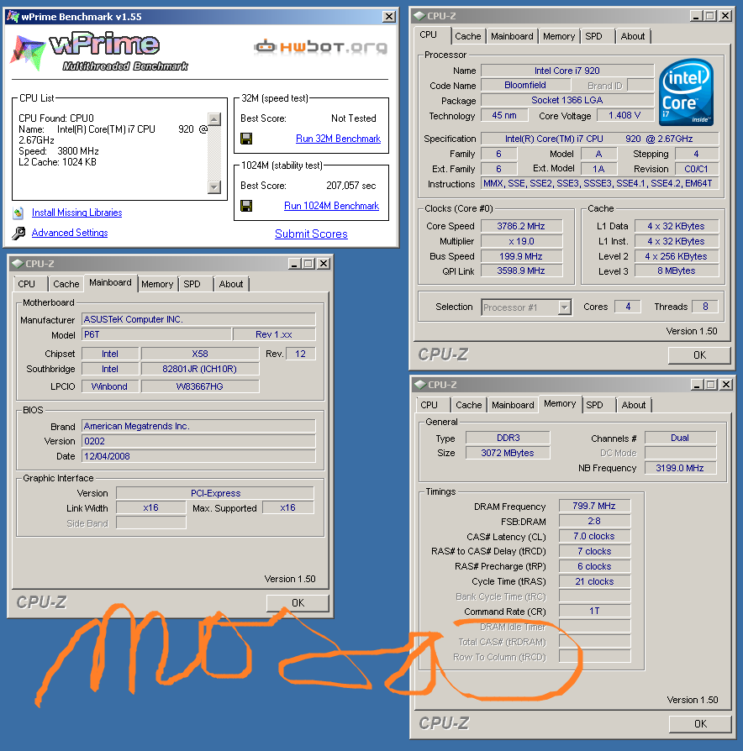Click the 32M benchmark save floppy icon

click(246, 139)
